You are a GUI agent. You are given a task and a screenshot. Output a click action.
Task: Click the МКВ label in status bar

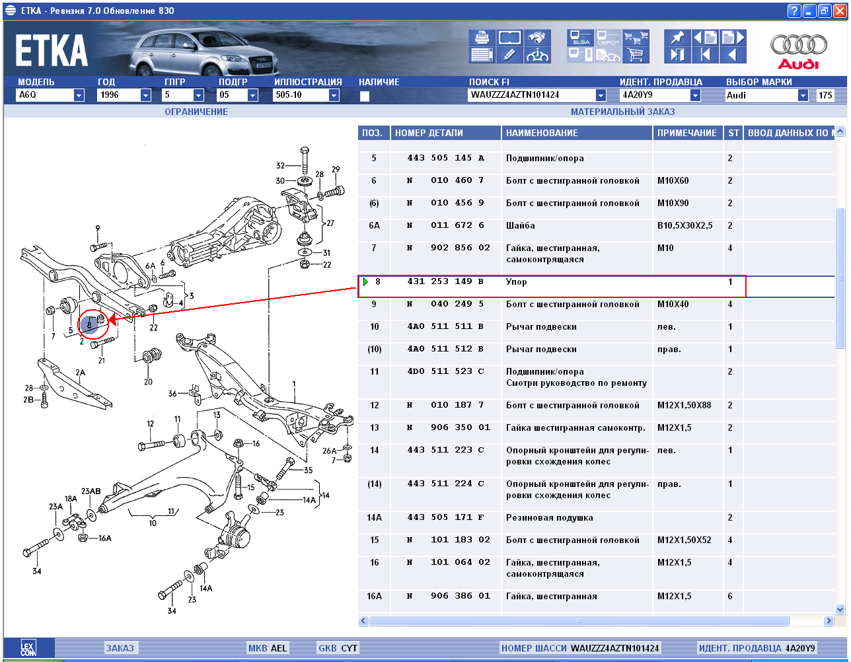[257, 648]
